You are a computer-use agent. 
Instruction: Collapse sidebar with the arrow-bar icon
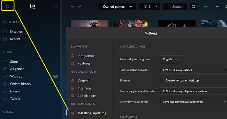click(206, 6)
